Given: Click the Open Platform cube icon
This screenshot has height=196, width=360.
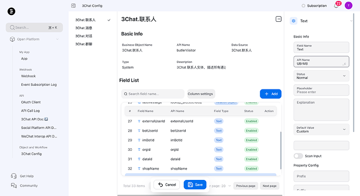Looking at the screenshot, I should [x=13, y=39].
